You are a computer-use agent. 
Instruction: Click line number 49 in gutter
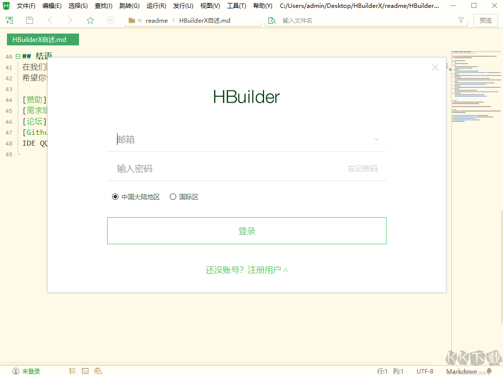(x=9, y=154)
